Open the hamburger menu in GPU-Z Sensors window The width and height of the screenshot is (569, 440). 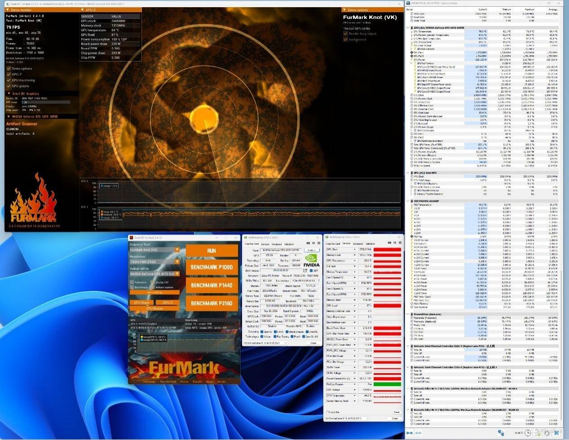click(399, 243)
